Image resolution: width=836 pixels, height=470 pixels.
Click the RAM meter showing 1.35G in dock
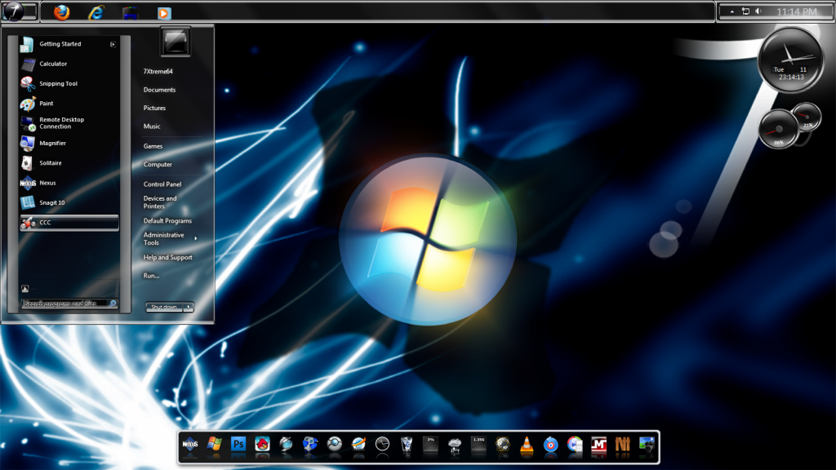[x=478, y=445]
